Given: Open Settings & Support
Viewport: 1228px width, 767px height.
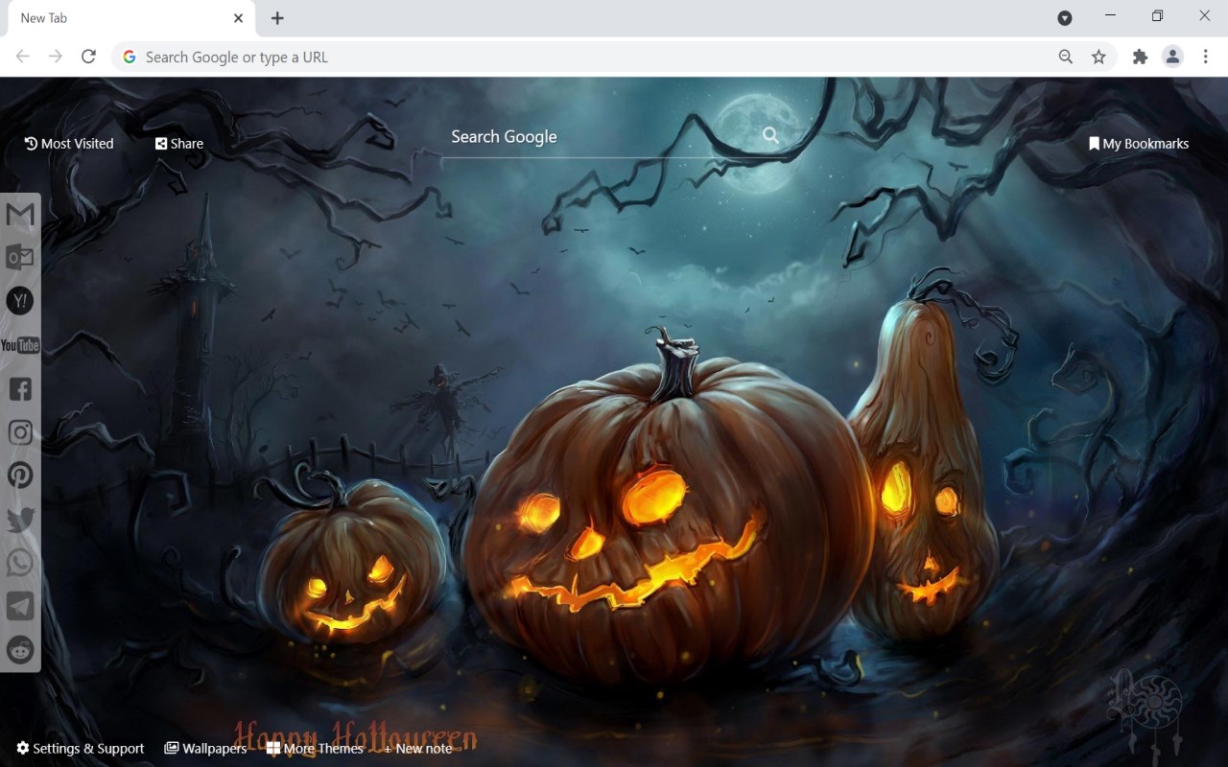Looking at the screenshot, I should (x=80, y=749).
